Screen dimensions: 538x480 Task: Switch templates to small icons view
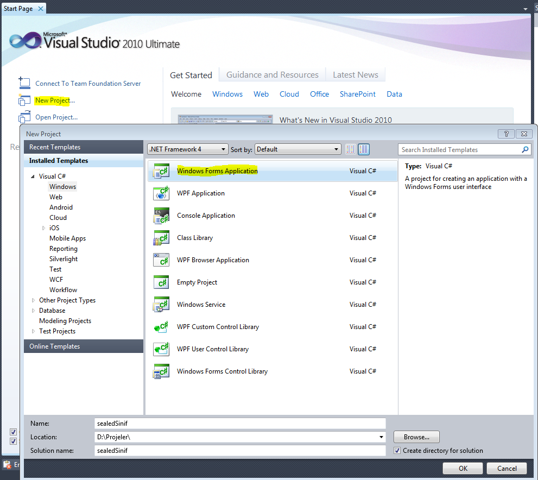[350, 149]
